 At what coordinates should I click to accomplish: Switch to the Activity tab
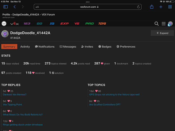point(25,47)
